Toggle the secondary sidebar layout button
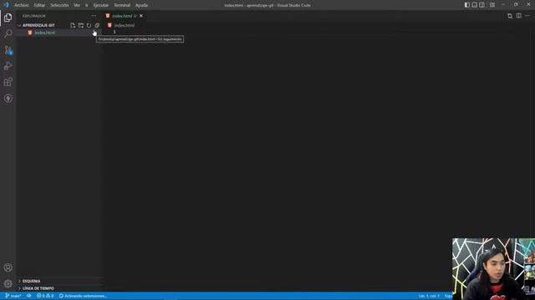The width and height of the screenshot is (535, 300). [482, 5]
